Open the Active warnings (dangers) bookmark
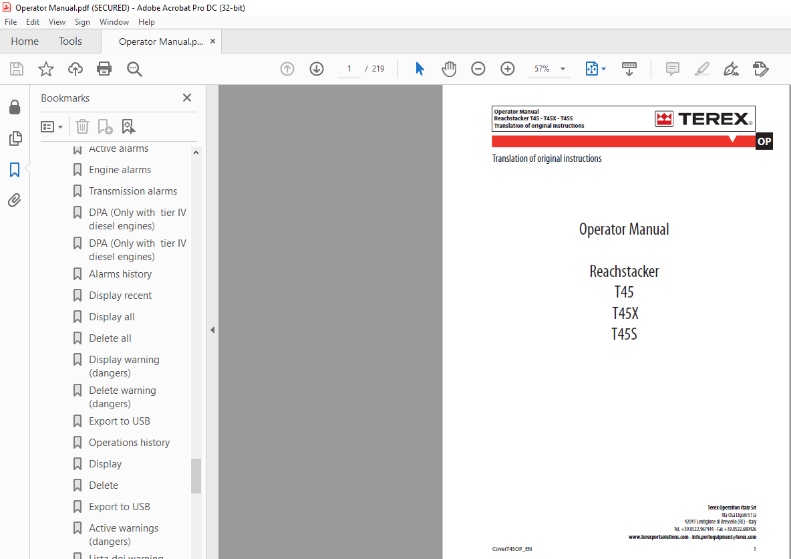Screen dimensions: 791x559 tap(124, 534)
